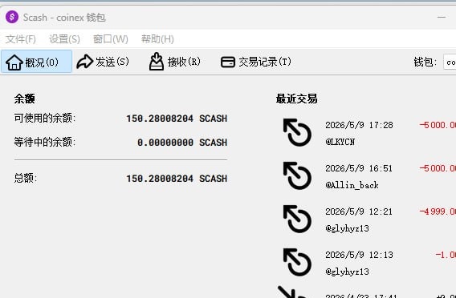Open the 文件(F) menu
456x298 pixels.
(x=21, y=39)
